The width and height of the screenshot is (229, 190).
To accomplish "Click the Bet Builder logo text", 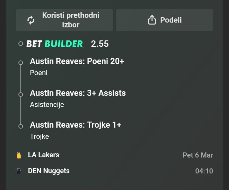I will [x=54, y=44].
